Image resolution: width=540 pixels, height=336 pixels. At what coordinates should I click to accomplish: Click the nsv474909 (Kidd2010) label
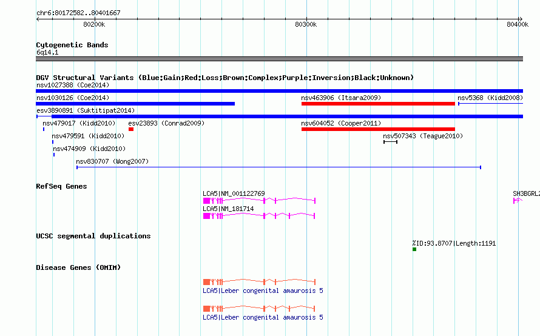tap(89, 149)
